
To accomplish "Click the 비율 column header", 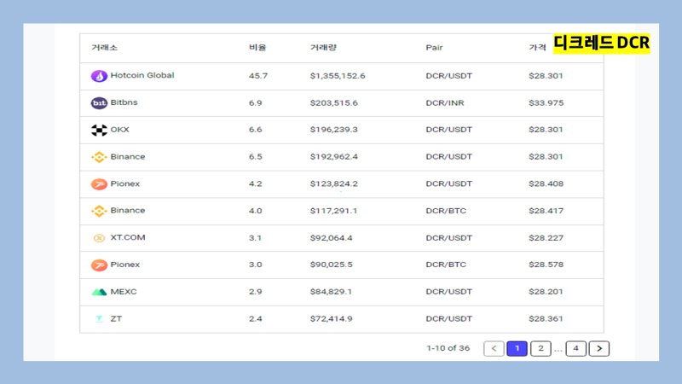I will click(257, 48).
